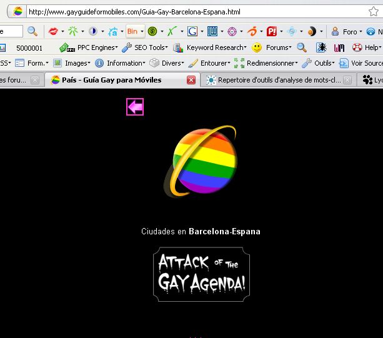Close the País - Guía Gay para Móviles tab
The width and height of the screenshot is (383, 338).
pos(191,80)
